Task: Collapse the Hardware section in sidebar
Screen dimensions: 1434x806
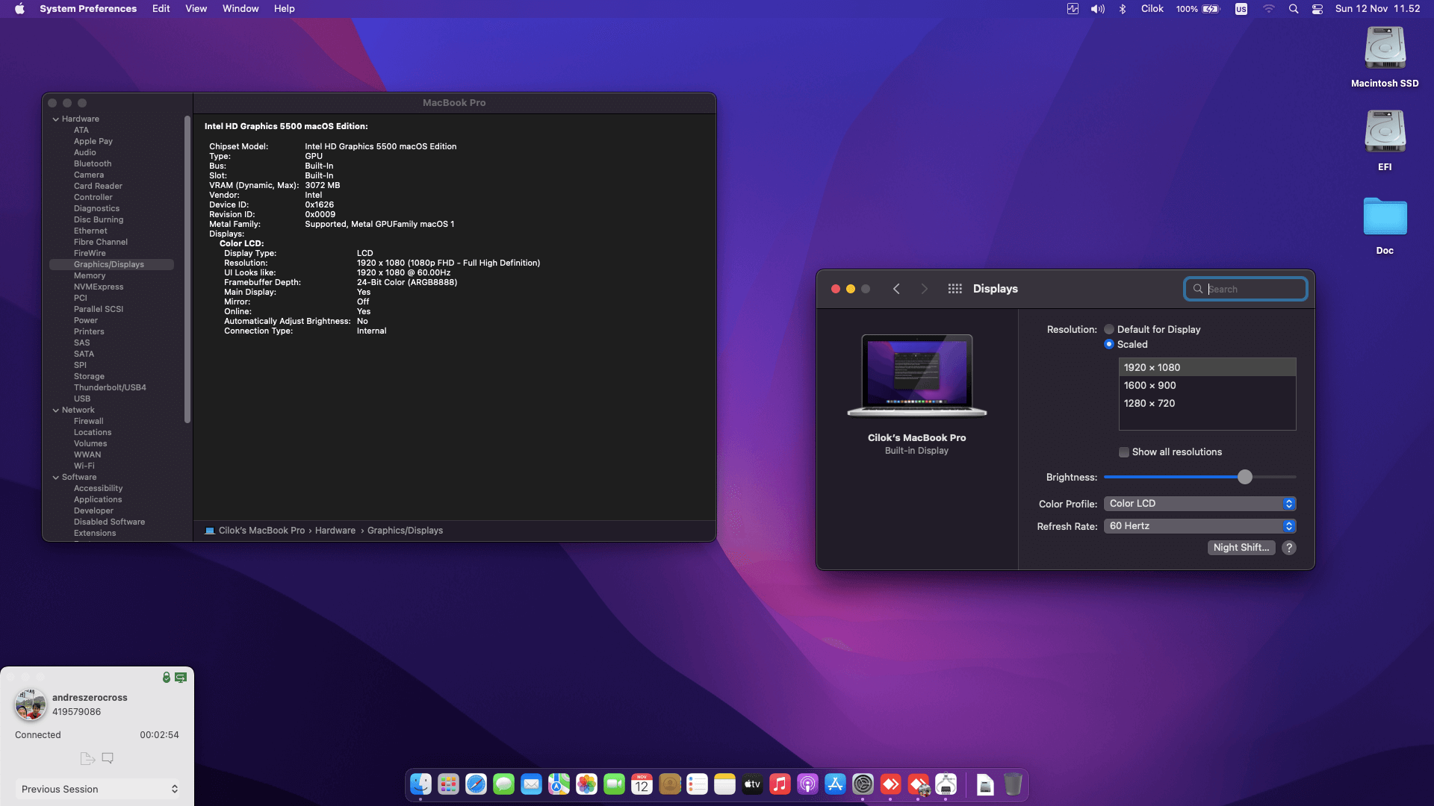Action: point(56,119)
